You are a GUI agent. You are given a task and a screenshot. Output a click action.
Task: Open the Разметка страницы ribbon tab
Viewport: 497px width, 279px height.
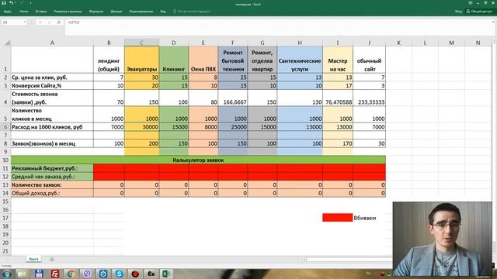tap(68, 12)
